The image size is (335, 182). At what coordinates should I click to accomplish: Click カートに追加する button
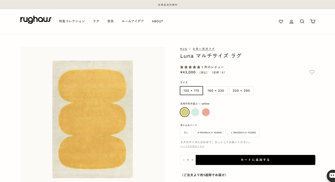(255, 160)
